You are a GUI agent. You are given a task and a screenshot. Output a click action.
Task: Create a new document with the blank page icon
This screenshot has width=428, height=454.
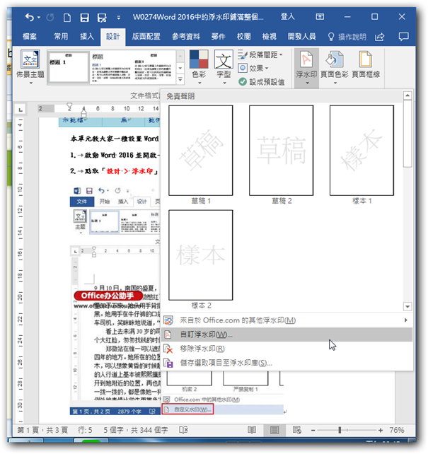click(x=67, y=18)
